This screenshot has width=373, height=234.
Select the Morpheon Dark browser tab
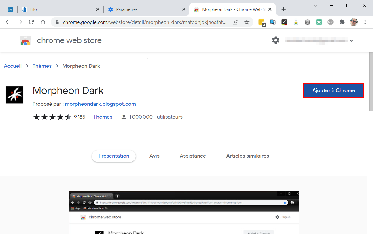click(x=232, y=9)
